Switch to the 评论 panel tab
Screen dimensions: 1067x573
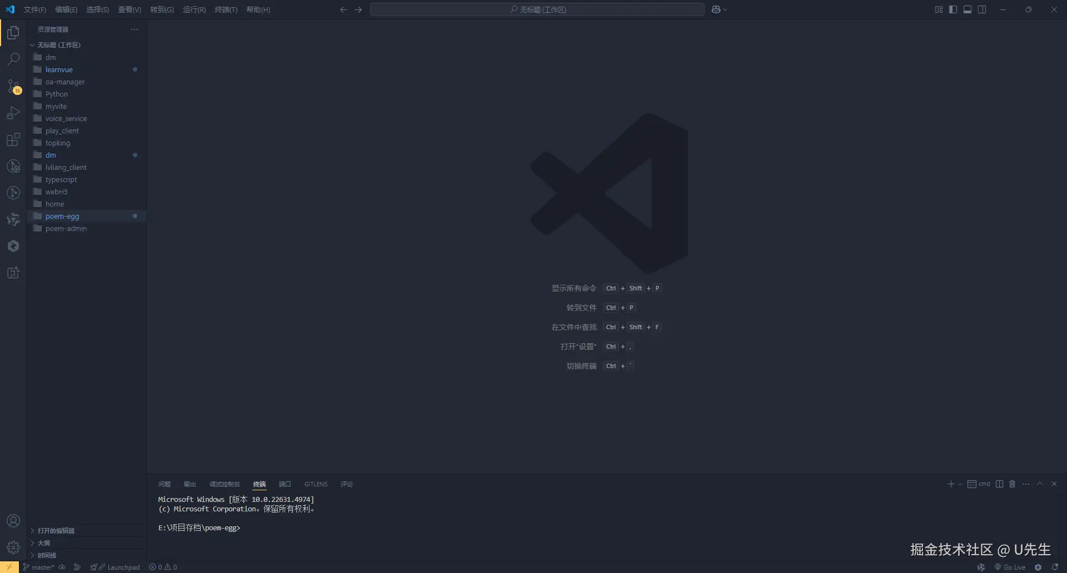(347, 484)
